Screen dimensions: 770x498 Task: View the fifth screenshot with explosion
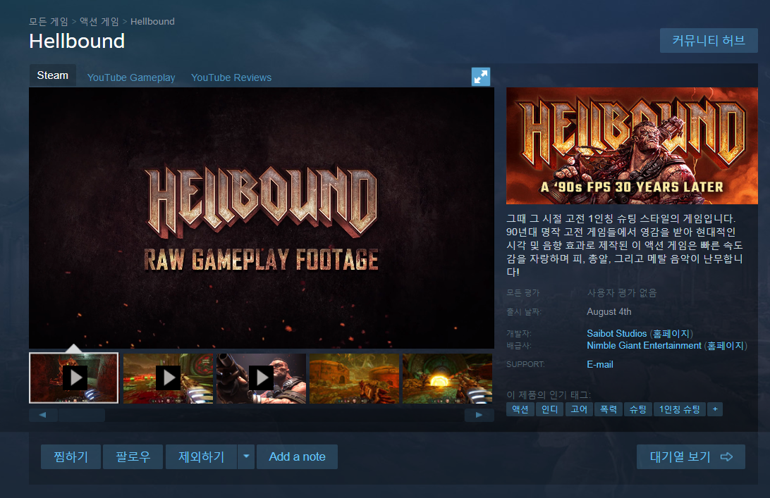point(447,378)
